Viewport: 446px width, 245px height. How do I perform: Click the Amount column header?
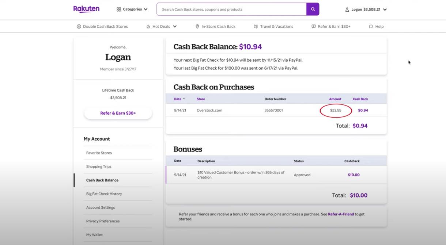tap(335, 99)
